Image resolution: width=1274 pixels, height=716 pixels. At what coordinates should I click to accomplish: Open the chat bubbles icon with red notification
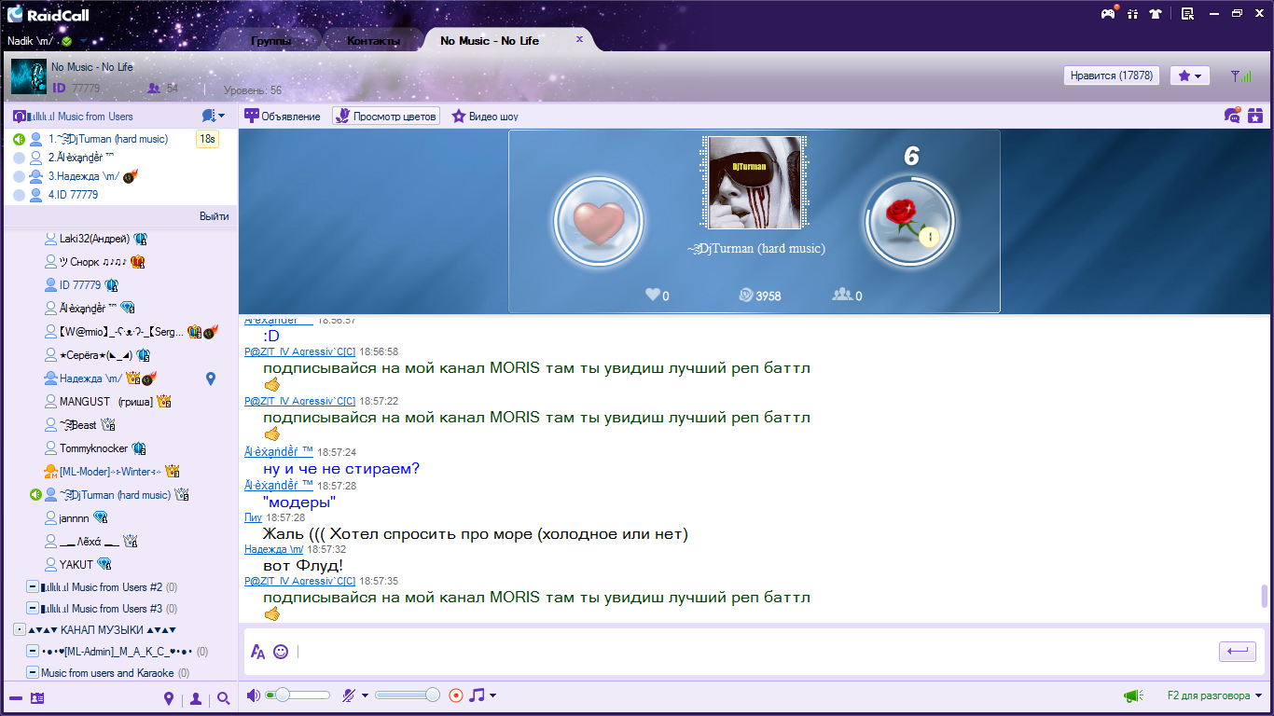pos(1232,116)
